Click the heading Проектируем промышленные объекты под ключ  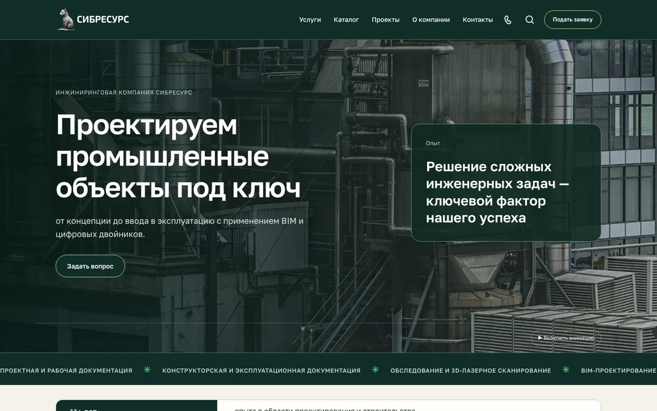(178, 157)
